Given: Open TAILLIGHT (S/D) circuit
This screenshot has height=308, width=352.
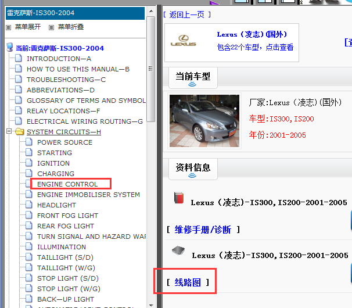Looking at the screenshot, I should tap(65, 257).
